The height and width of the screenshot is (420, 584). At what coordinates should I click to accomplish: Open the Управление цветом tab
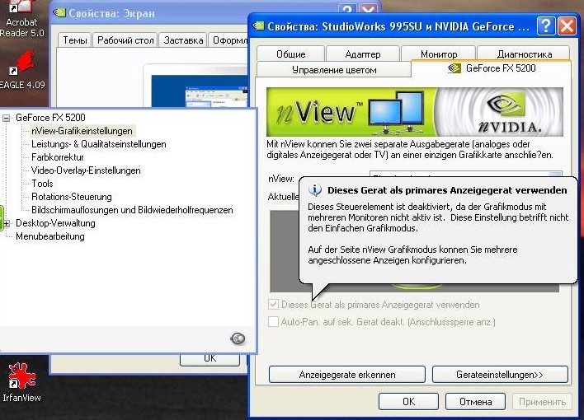[x=334, y=70]
